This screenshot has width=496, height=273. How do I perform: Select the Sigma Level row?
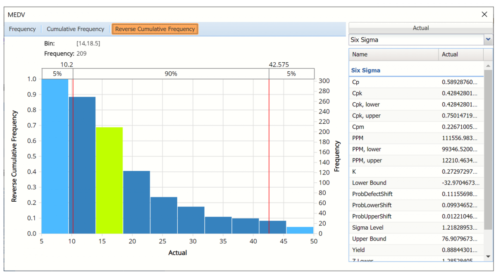tap(415, 228)
